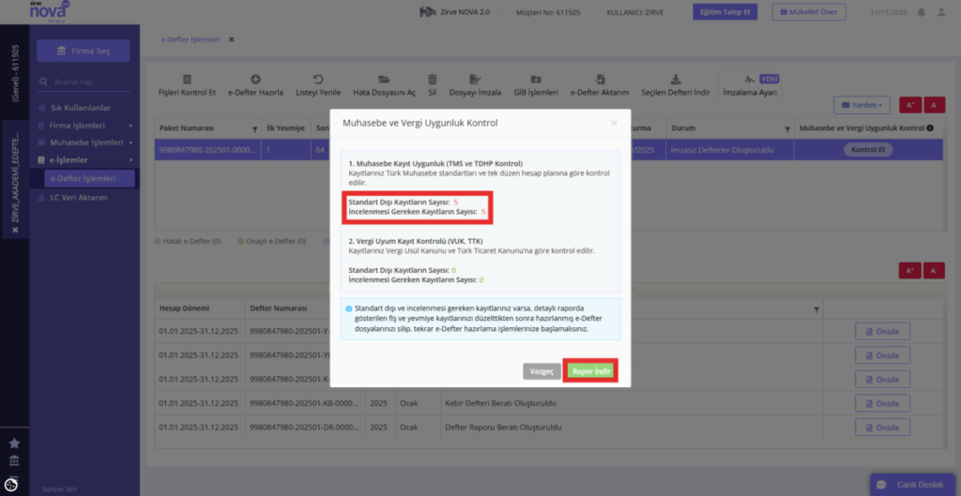Refresh list with Listeyi Yenile icon

pyautogui.click(x=317, y=80)
